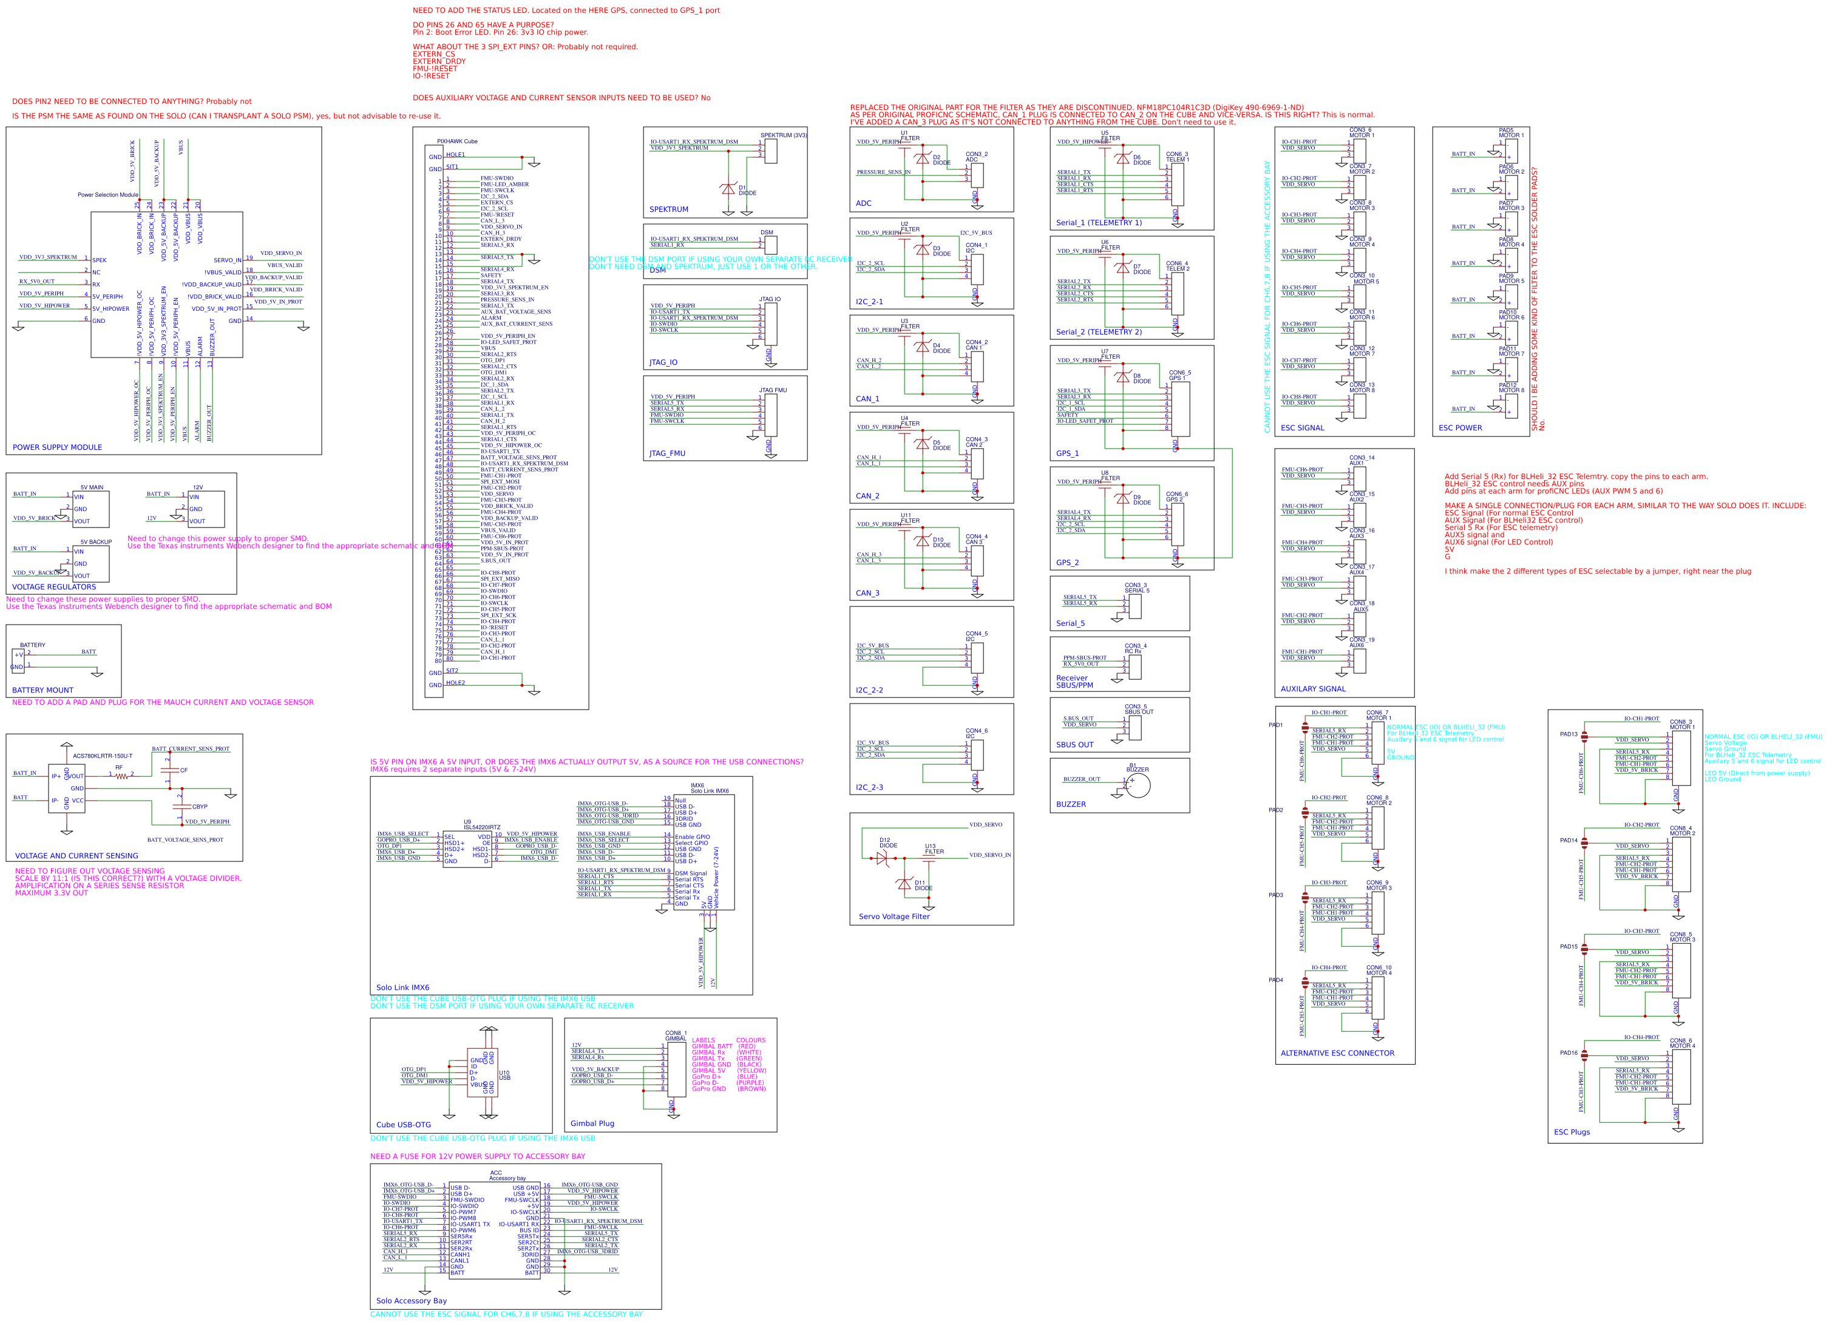Select the AUXILARY SIGNAL block label
This screenshot has height=1325, width=1835.
click(1313, 689)
